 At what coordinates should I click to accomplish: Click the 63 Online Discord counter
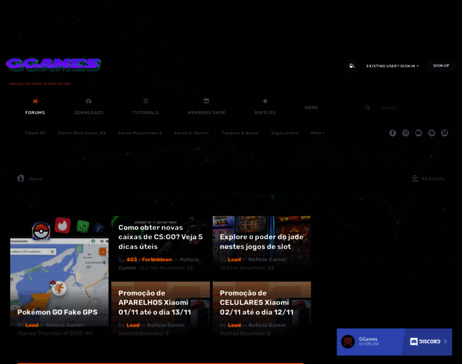tap(369, 344)
